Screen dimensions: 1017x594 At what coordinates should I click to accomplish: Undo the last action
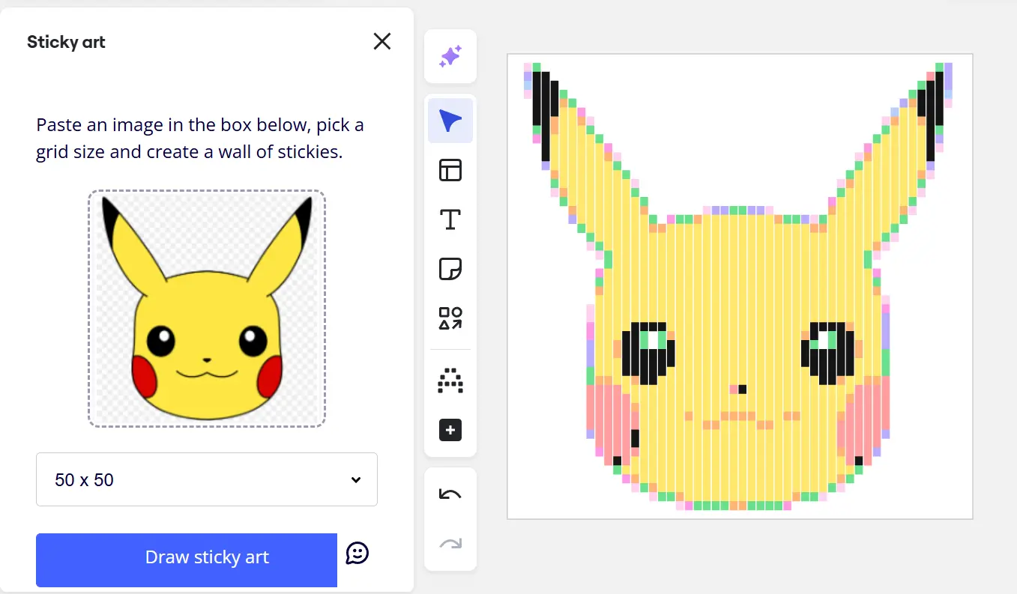[x=450, y=494]
